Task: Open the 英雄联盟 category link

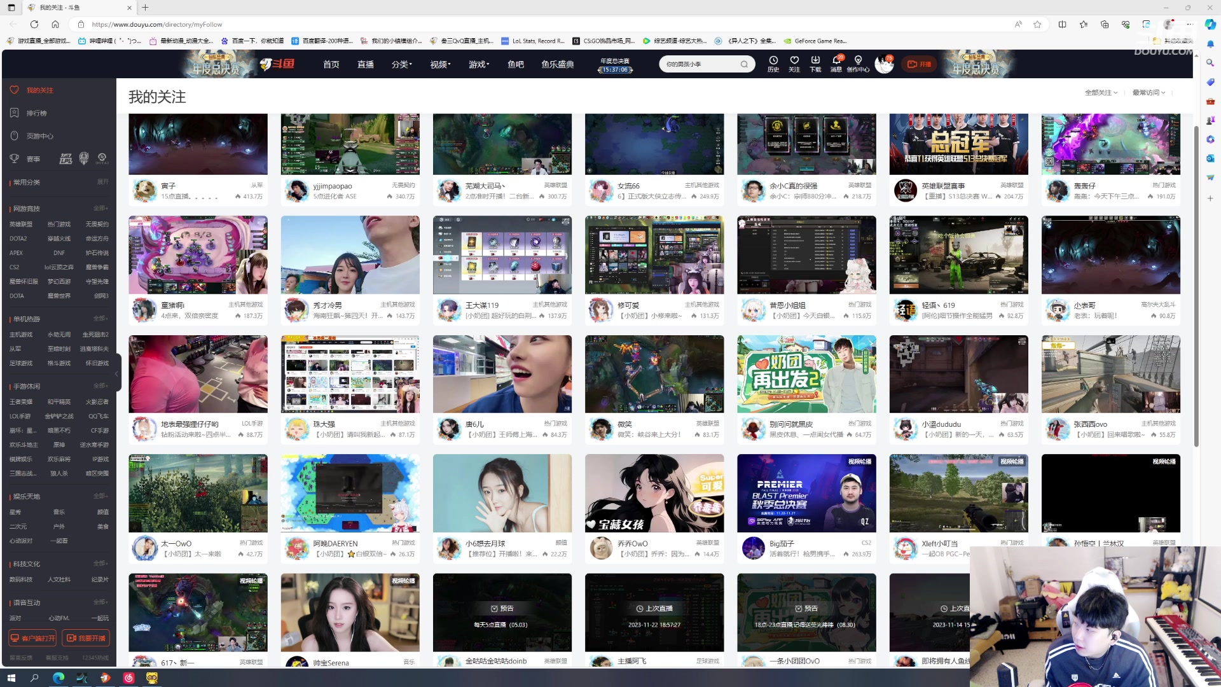Action: 21,225
